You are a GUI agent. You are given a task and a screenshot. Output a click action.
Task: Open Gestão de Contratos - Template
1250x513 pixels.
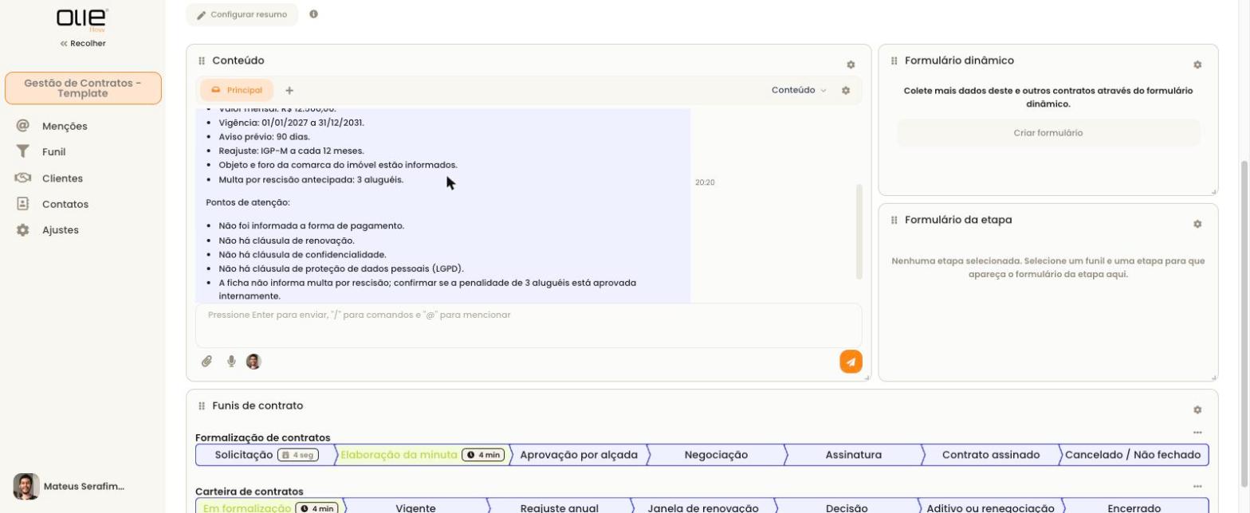click(x=83, y=88)
